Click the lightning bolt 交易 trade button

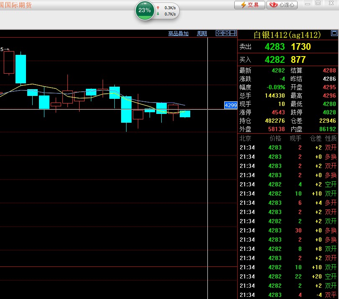pyautogui.click(x=249, y=5)
